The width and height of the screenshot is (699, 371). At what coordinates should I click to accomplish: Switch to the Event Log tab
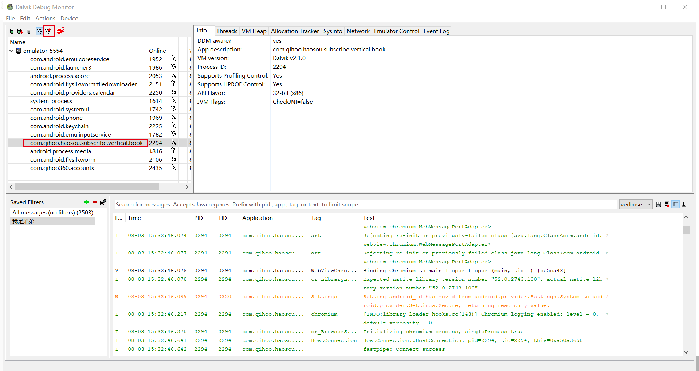[x=436, y=31]
